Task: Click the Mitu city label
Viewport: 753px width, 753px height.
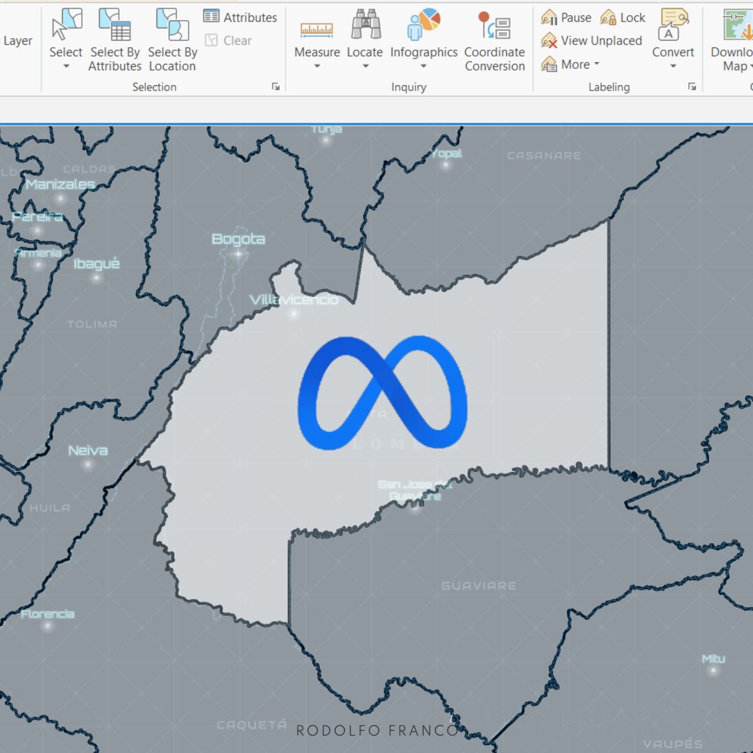Action: pyautogui.click(x=714, y=659)
